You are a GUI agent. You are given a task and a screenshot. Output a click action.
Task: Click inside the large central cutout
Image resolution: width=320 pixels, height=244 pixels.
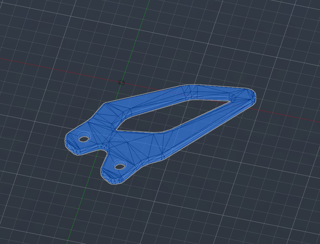tap(172, 116)
